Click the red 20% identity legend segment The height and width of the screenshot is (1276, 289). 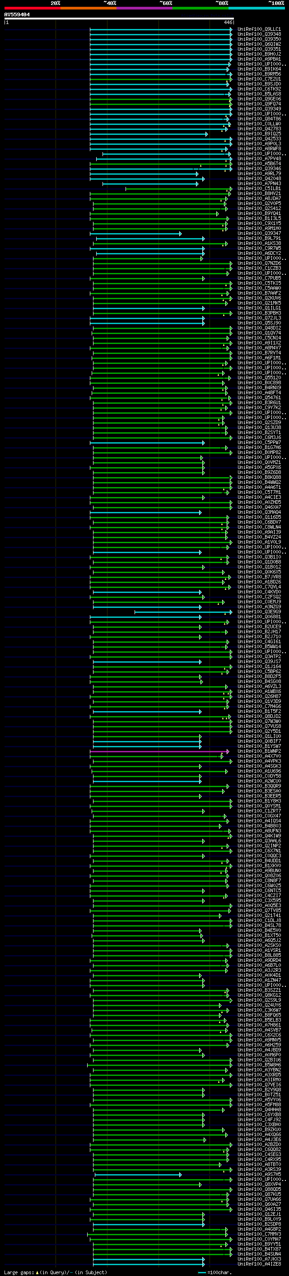click(x=32, y=8)
